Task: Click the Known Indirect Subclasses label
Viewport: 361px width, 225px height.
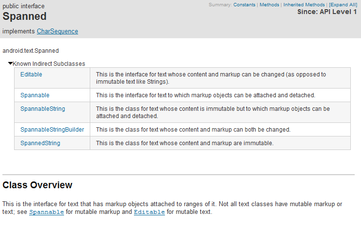Action: click(49, 64)
